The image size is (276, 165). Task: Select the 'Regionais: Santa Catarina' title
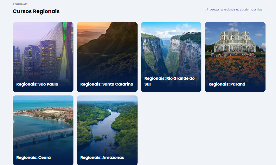107,84
